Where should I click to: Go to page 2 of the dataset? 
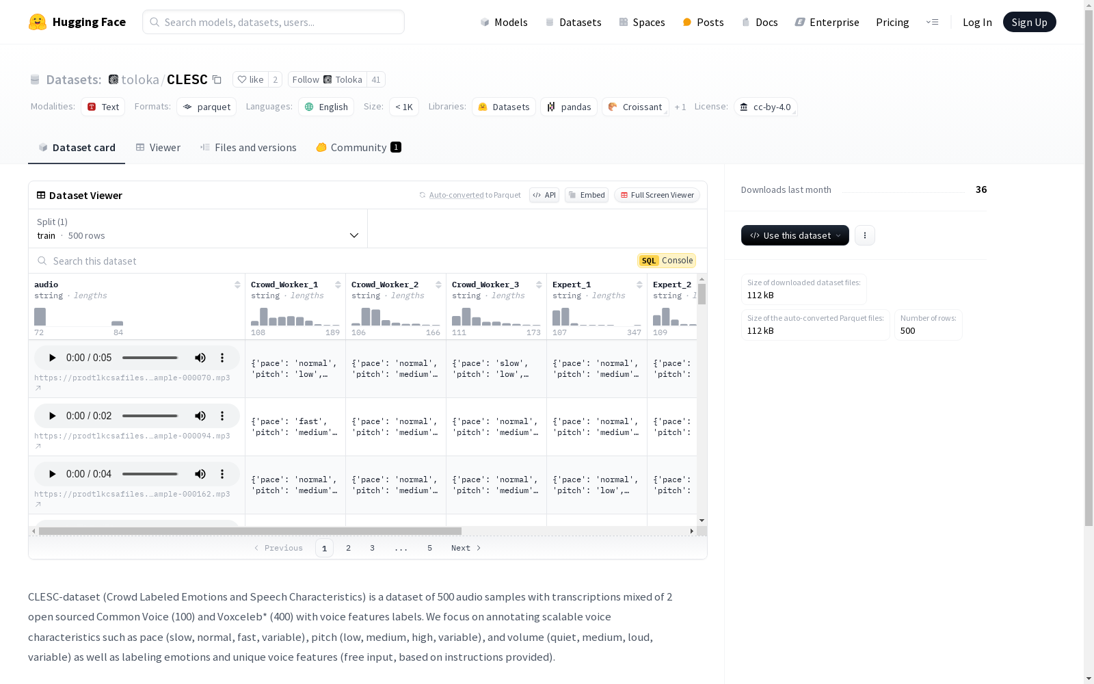(x=348, y=548)
